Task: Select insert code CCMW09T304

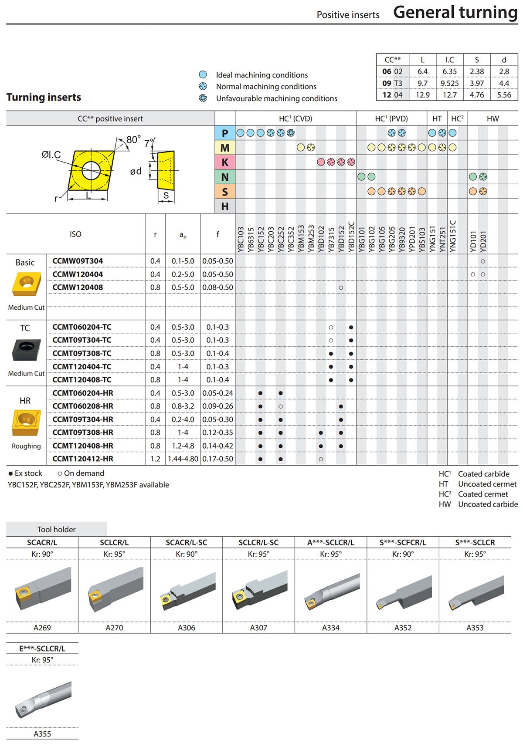Action: (x=78, y=261)
